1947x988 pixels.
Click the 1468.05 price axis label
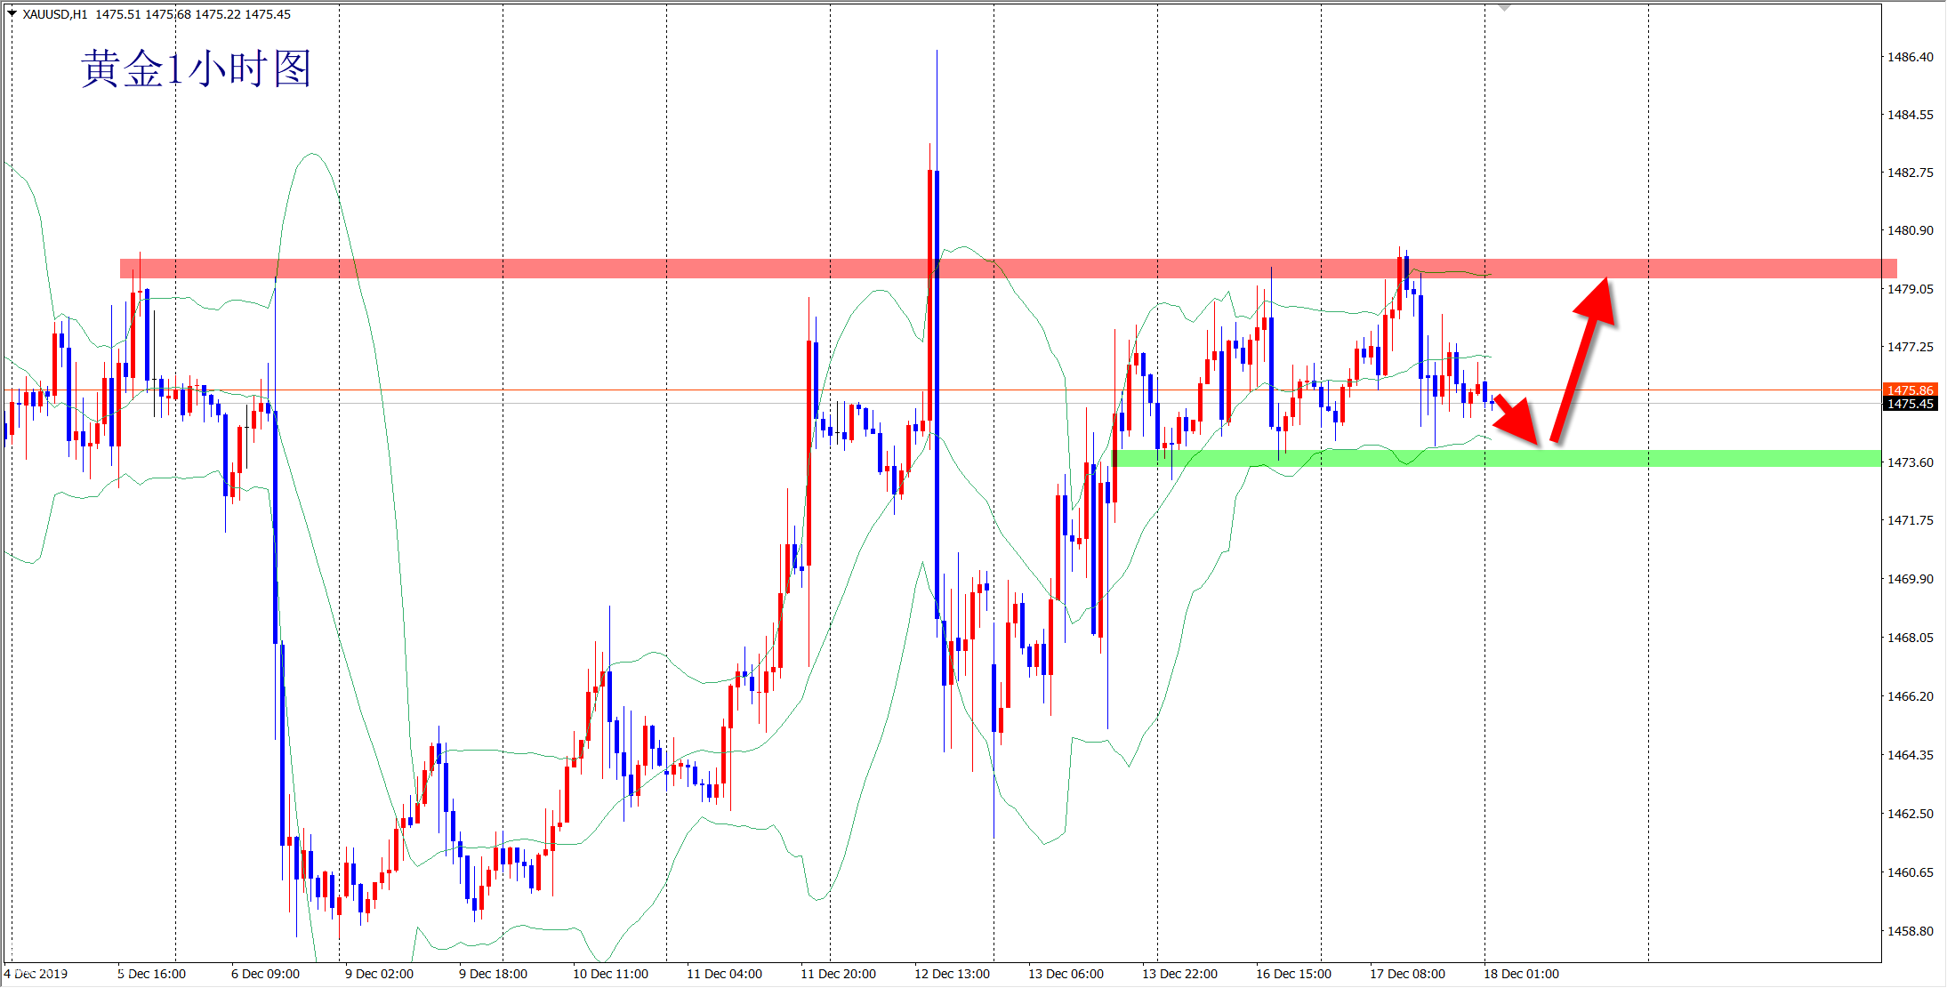pyautogui.click(x=1911, y=638)
